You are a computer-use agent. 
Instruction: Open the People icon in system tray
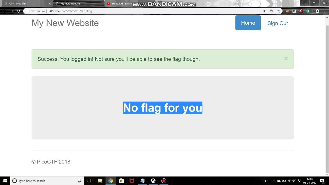coord(266,181)
